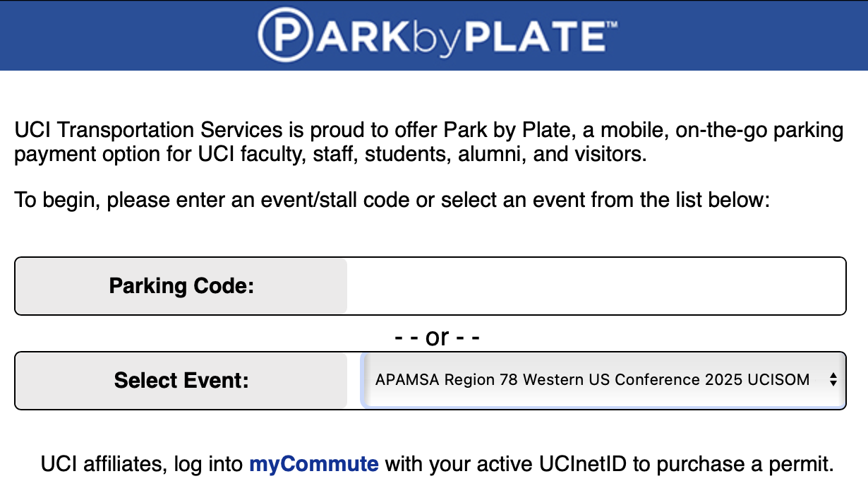Click the 'UCI affiliates, log into' text
The image size is (868, 493).
tap(143, 464)
